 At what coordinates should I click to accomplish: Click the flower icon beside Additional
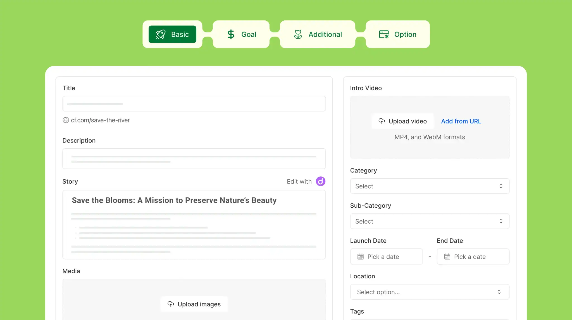[x=298, y=34]
